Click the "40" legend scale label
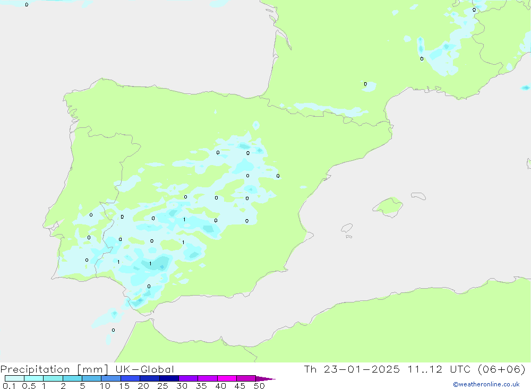The height and width of the screenshot is (389, 531). (x=221, y=386)
